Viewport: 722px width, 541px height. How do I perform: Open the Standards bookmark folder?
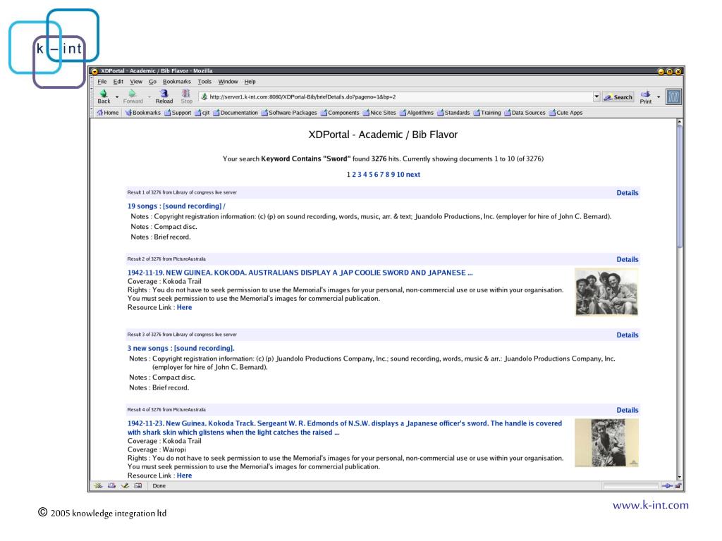tap(453, 113)
